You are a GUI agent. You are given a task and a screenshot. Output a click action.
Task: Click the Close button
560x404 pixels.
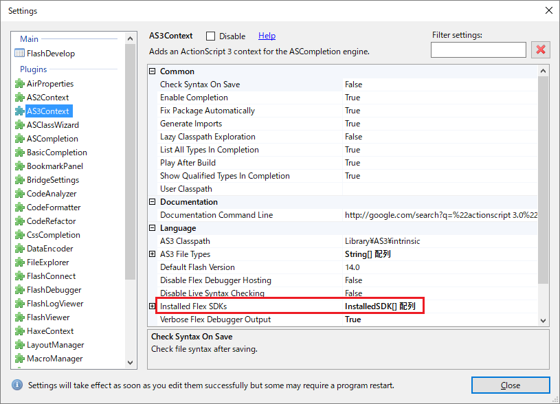click(511, 385)
